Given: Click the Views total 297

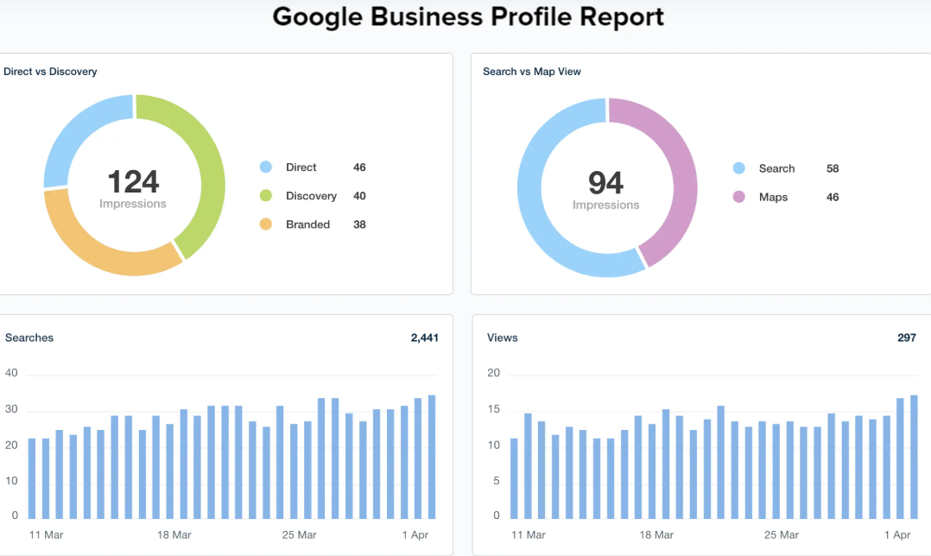Looking at the screenshot, I should [907, 338].
